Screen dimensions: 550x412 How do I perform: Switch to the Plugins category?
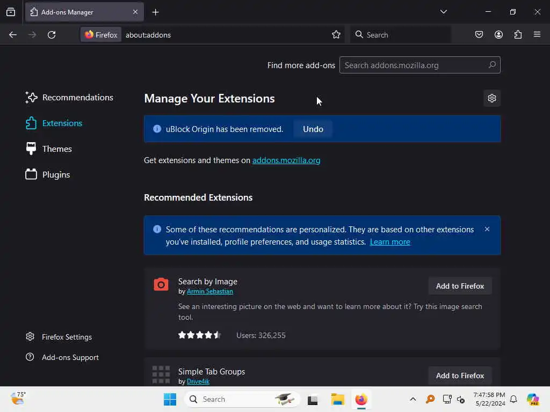[48, 174]
